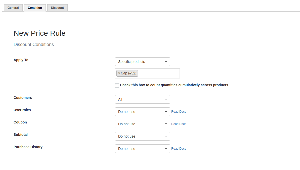Select the Condition tab
Viewport: 300px width, 170px height.
pos(35,8)
